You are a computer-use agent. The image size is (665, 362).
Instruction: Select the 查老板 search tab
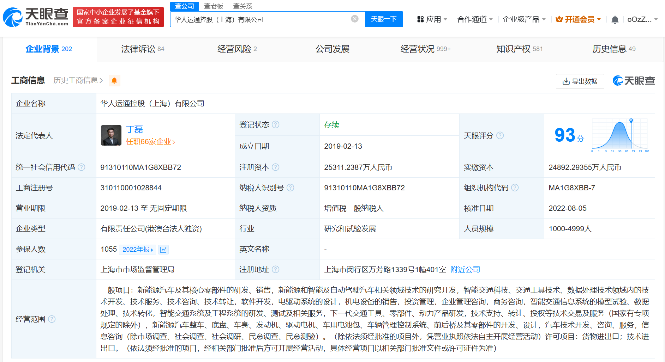(214, 6)
